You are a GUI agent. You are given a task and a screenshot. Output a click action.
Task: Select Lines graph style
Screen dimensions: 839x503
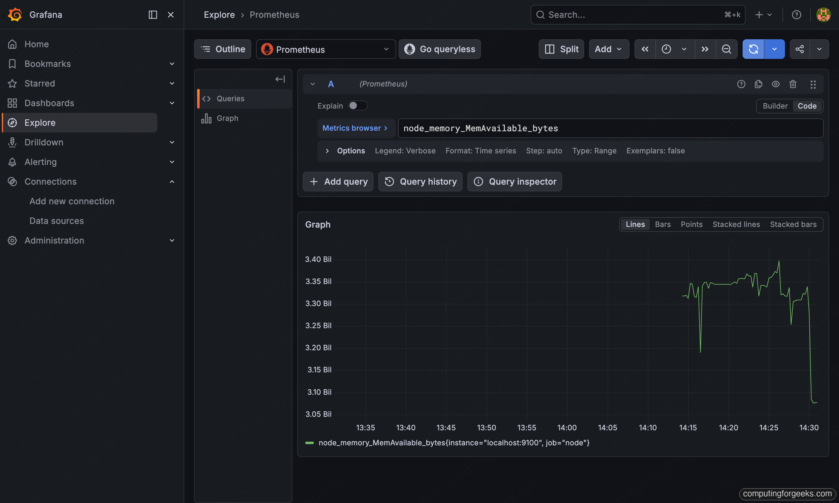point(635,225)
